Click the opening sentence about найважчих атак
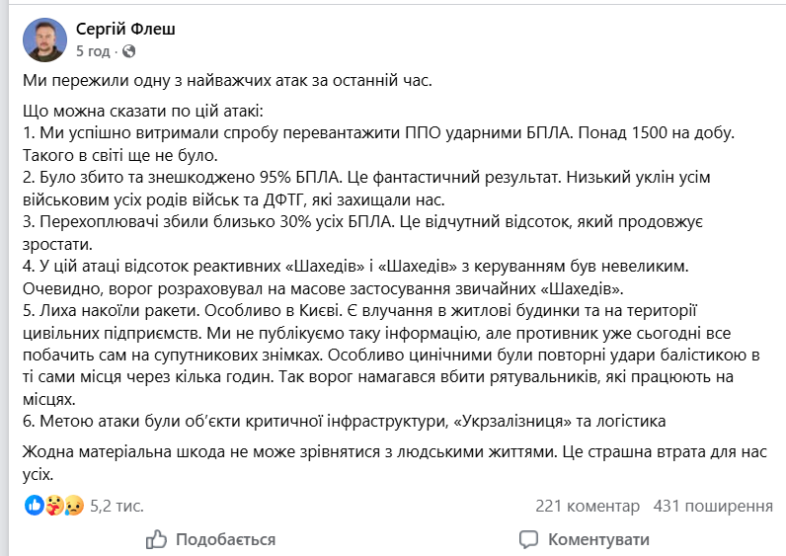The height and width of the screenshot is (556, 786). tap(227, 80)
